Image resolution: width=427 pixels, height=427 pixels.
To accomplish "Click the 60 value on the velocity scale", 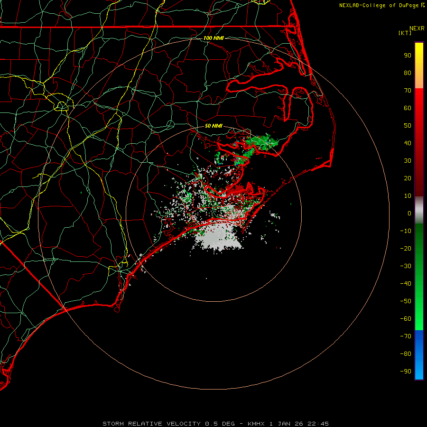I will pos(408,108).
